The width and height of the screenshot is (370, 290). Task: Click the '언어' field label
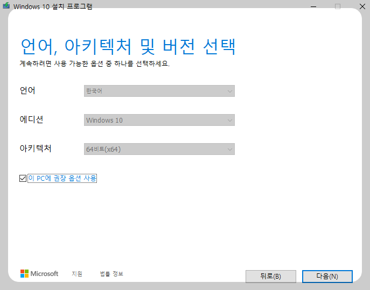click(x=27, y=90)
